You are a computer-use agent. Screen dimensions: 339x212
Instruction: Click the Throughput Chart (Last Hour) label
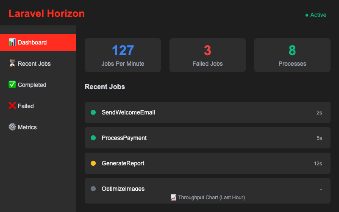[x=211, y=198]
